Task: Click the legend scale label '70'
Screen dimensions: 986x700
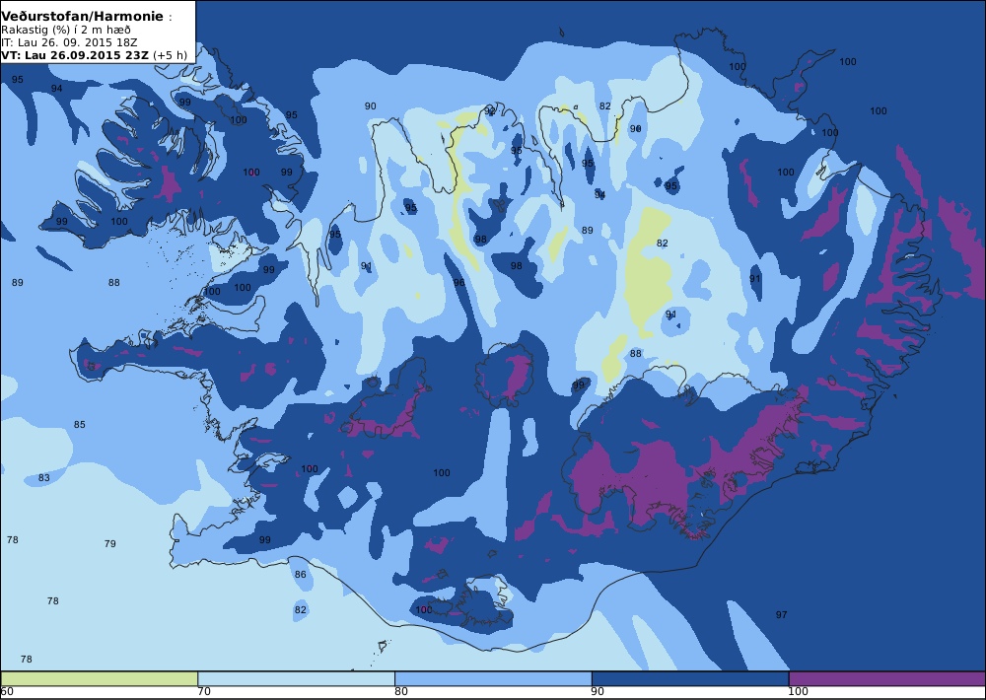Action: coord(204,692)
